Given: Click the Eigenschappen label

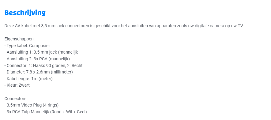Looking at the screenshot, I should click(x=20, y=39).
